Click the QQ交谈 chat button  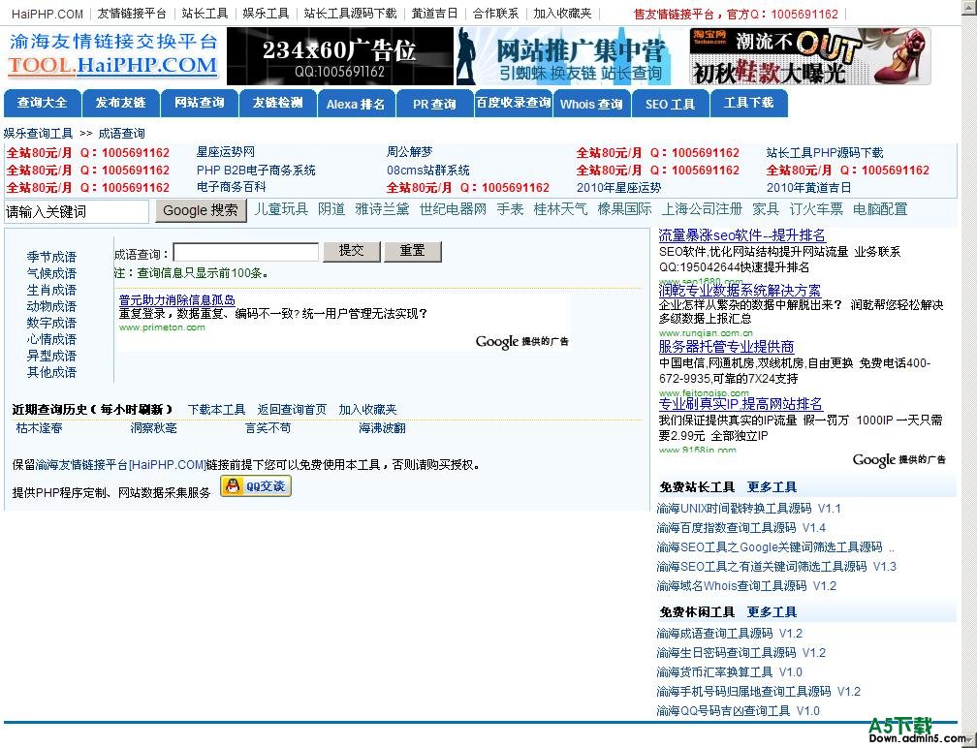click(256, 486)
